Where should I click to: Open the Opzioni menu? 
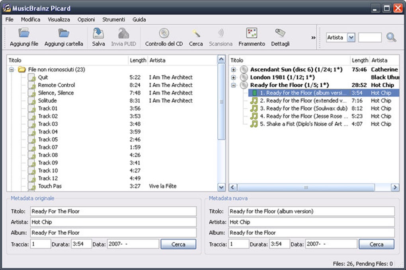tap(86, 19)
